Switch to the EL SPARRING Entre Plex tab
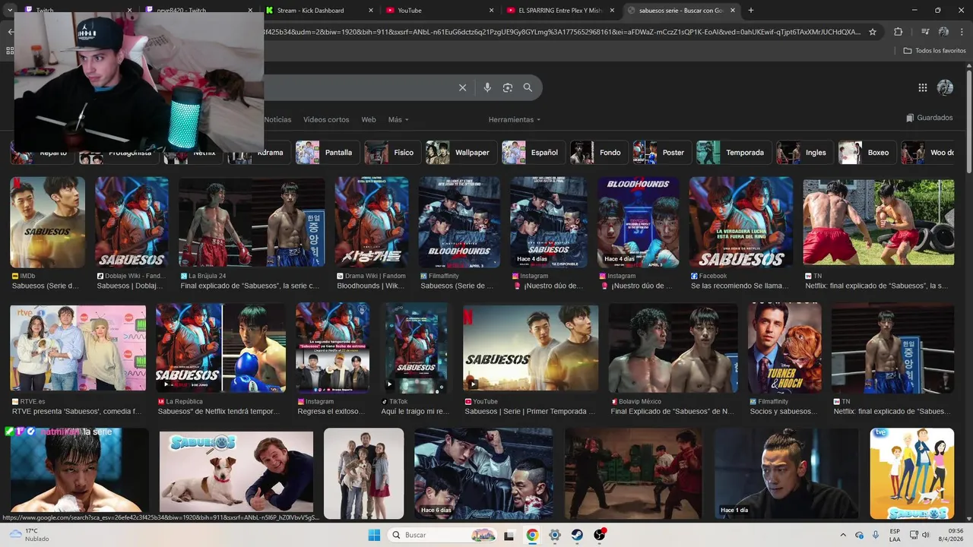Image resolution: width=973 pixels, height=547 pixels. click(561, 10)
